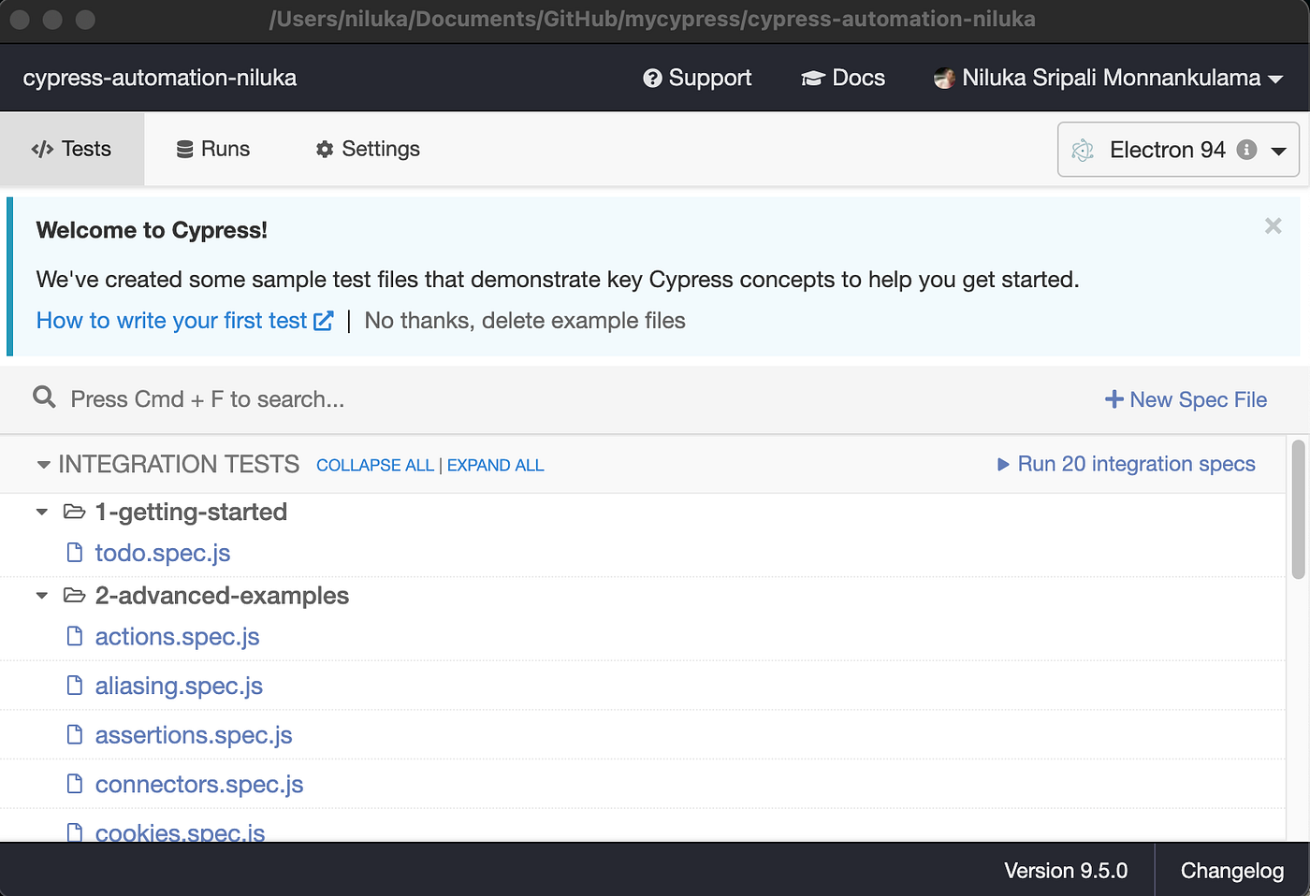Select the Tests tab icon
The image size is (1310, 896).
click(x=44, y=149)
